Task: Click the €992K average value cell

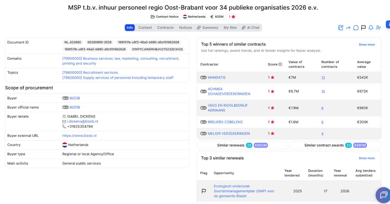Action: click(363, 108)
